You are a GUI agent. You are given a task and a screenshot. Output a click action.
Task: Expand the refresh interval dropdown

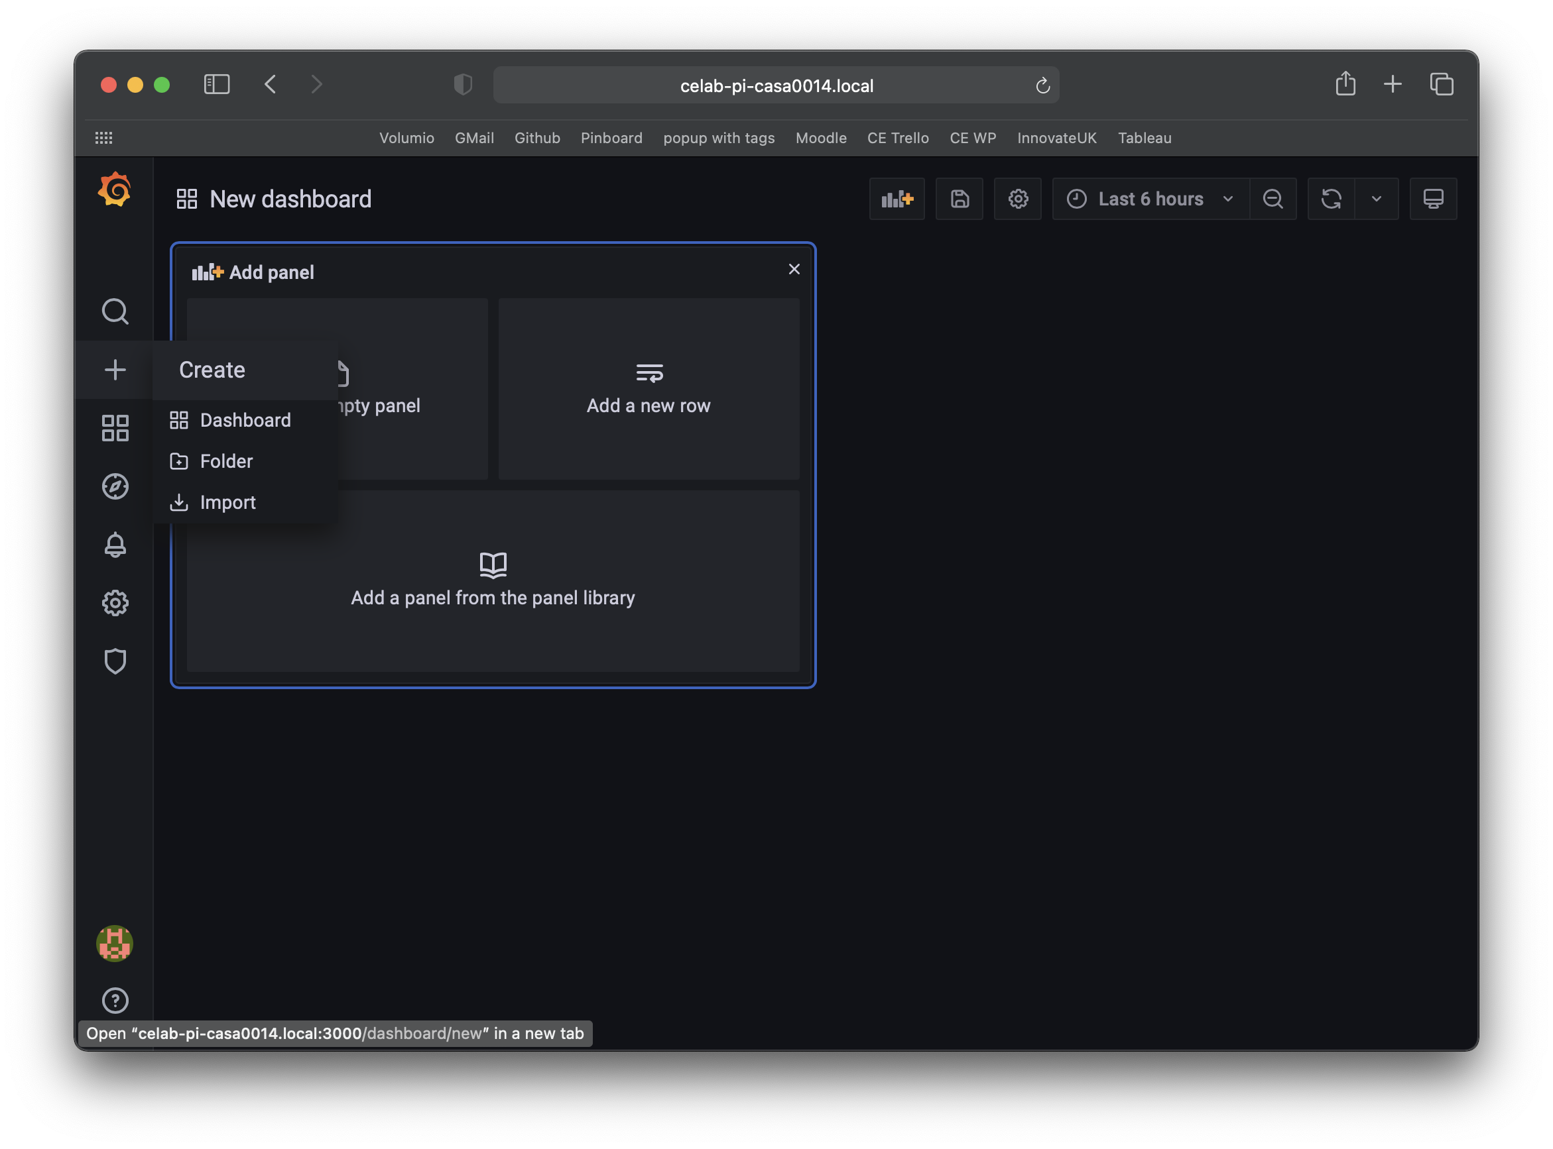tap(1376, 199)
